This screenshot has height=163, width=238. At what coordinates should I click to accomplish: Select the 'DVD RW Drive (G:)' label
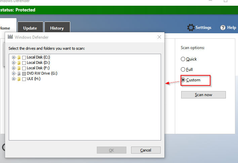pyautogui.click(x=42, y=73)
